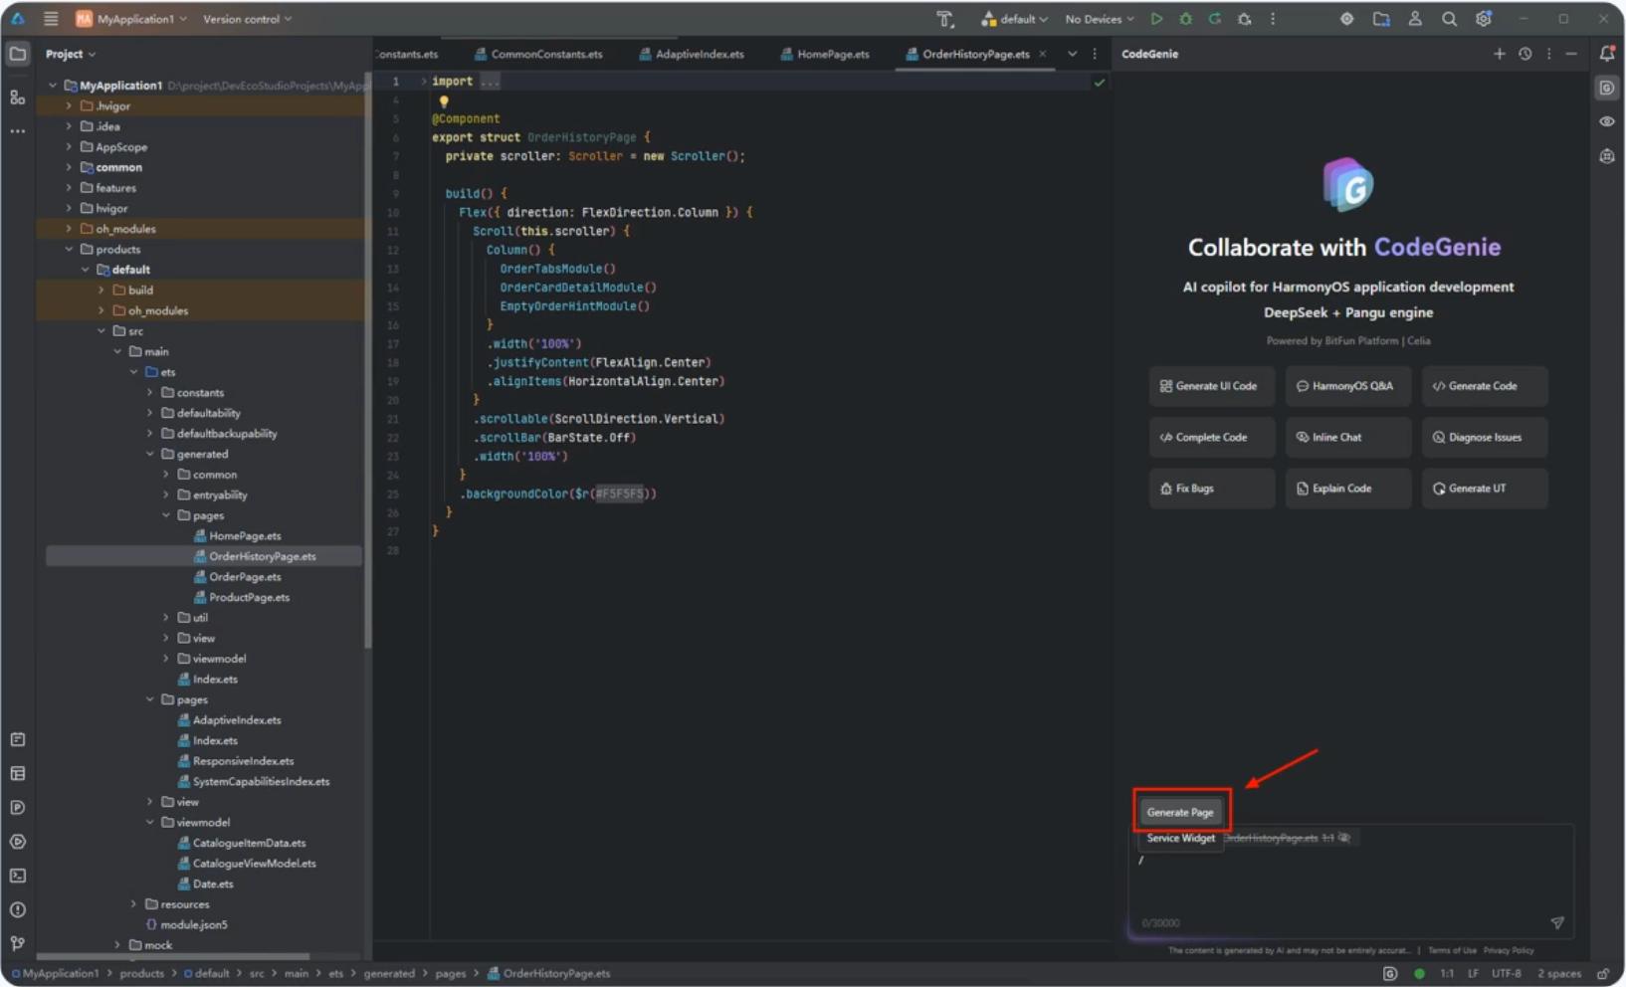Click the hot reload rerun icon
The height and width of the screenshot is (987, 1626).
pos(1215,19)
